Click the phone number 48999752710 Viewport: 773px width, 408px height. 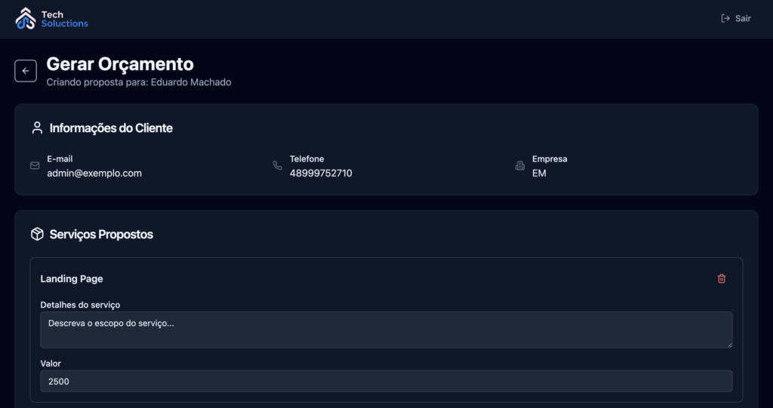(321, 173)
